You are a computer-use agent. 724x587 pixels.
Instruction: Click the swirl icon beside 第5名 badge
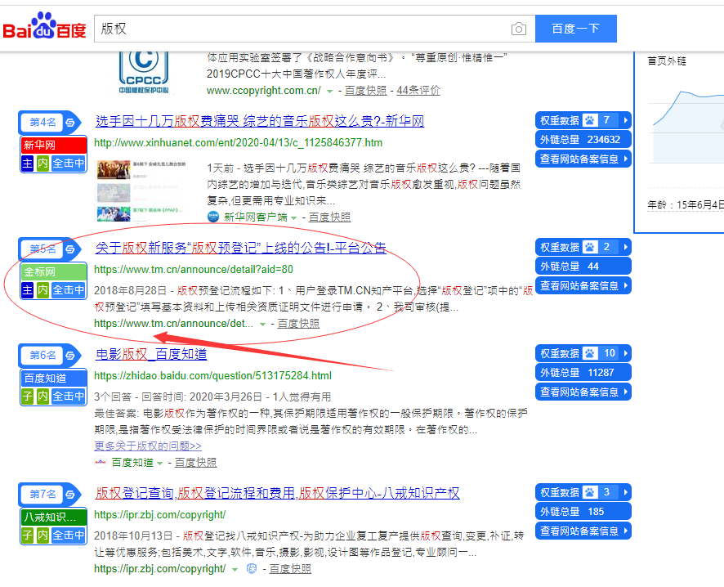coord(70,249)
